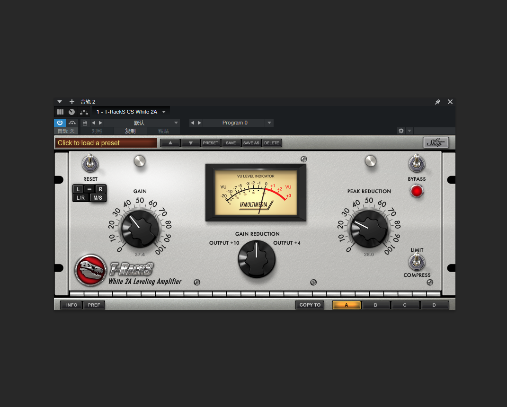
Task: Toggle the sidechain curve icon
Action: click(72, 123)
